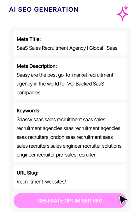140x216 pixels.
Task: Click the black cursor arrow graphic
Action: point(123,200)
